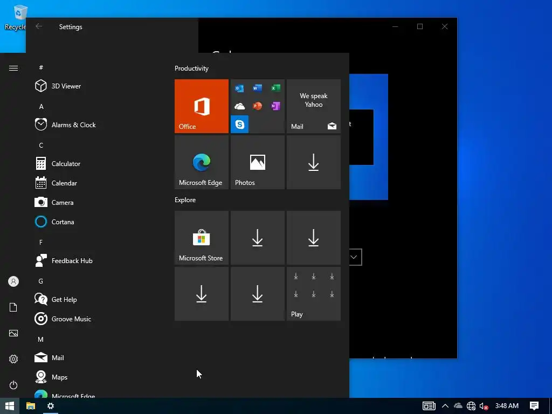The width and height of the screenshot is (552, 414).
Task: Open the Play tile folder
Action: pyautogui.click(x=314, y=294)
